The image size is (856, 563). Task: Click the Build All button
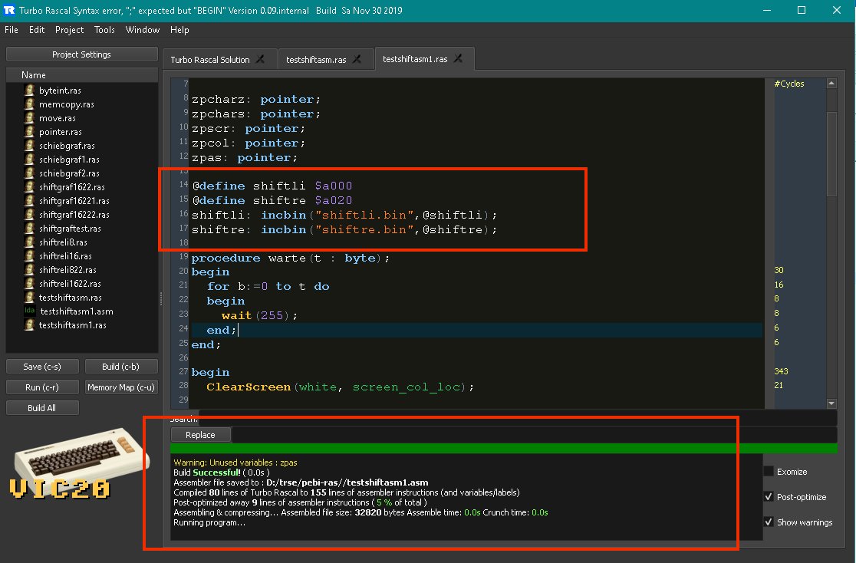(42, 408)
